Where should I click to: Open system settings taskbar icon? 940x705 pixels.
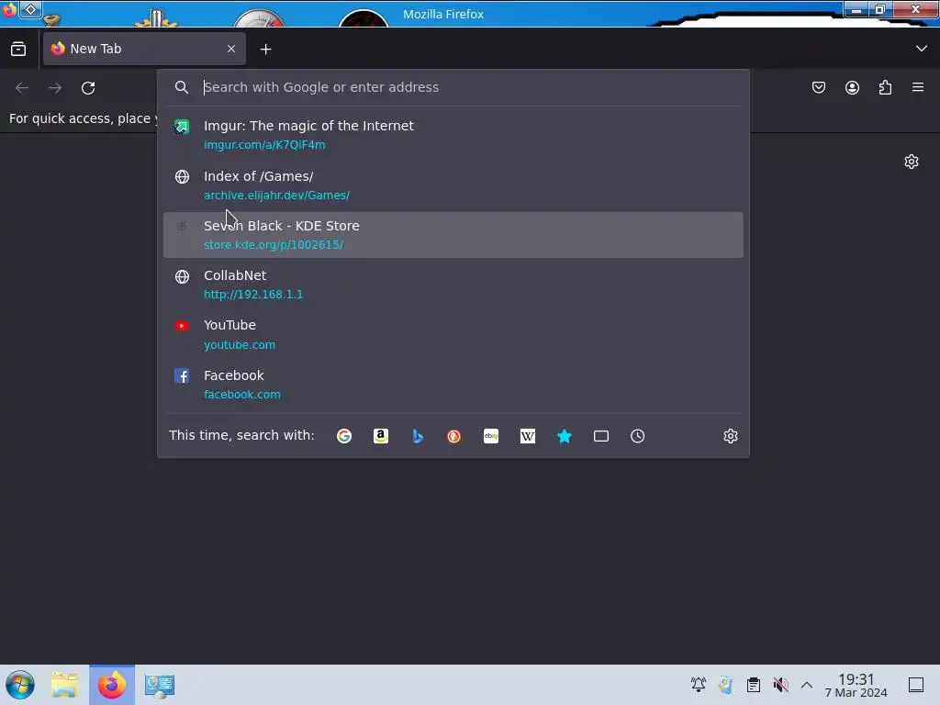coord(160,685)
